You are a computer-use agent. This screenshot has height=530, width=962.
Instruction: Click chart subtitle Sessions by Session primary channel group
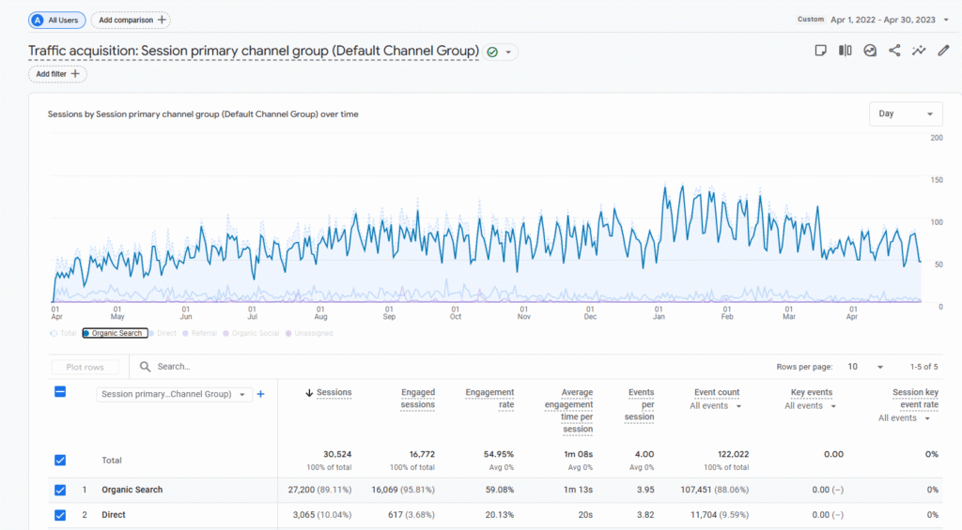point(203,114)
